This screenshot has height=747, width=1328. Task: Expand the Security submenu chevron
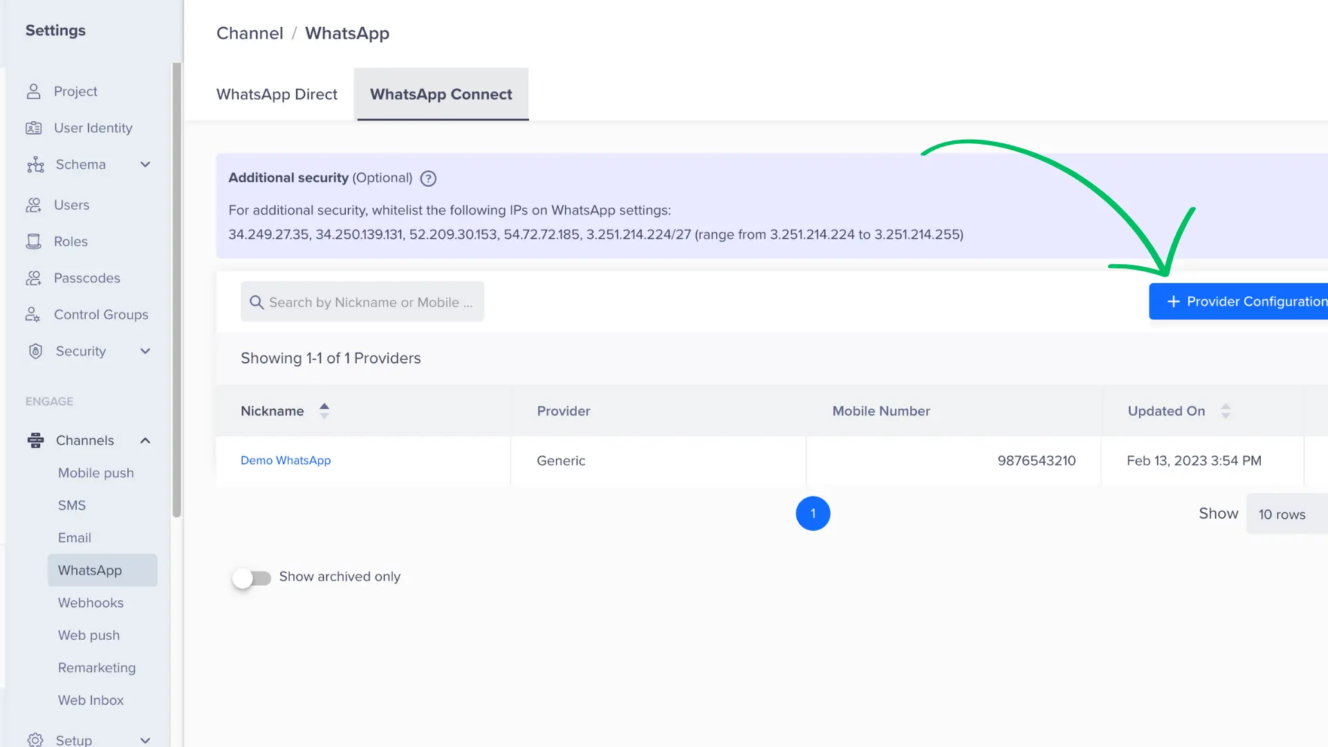[145, 351]
